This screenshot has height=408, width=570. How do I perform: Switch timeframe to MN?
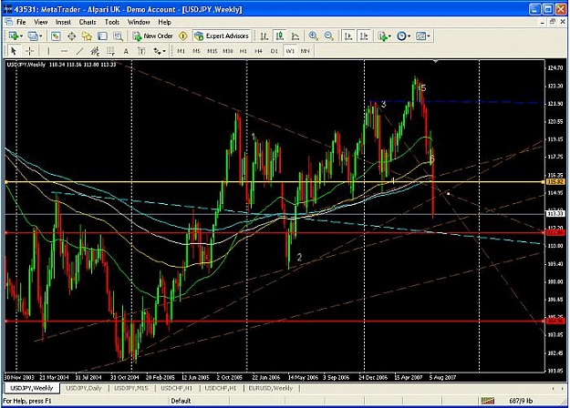pyautogui.click(x=305, y=51)
